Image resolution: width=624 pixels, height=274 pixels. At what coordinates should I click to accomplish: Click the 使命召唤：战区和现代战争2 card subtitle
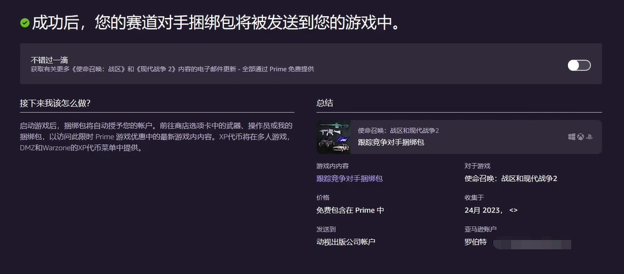coord(398,131)
